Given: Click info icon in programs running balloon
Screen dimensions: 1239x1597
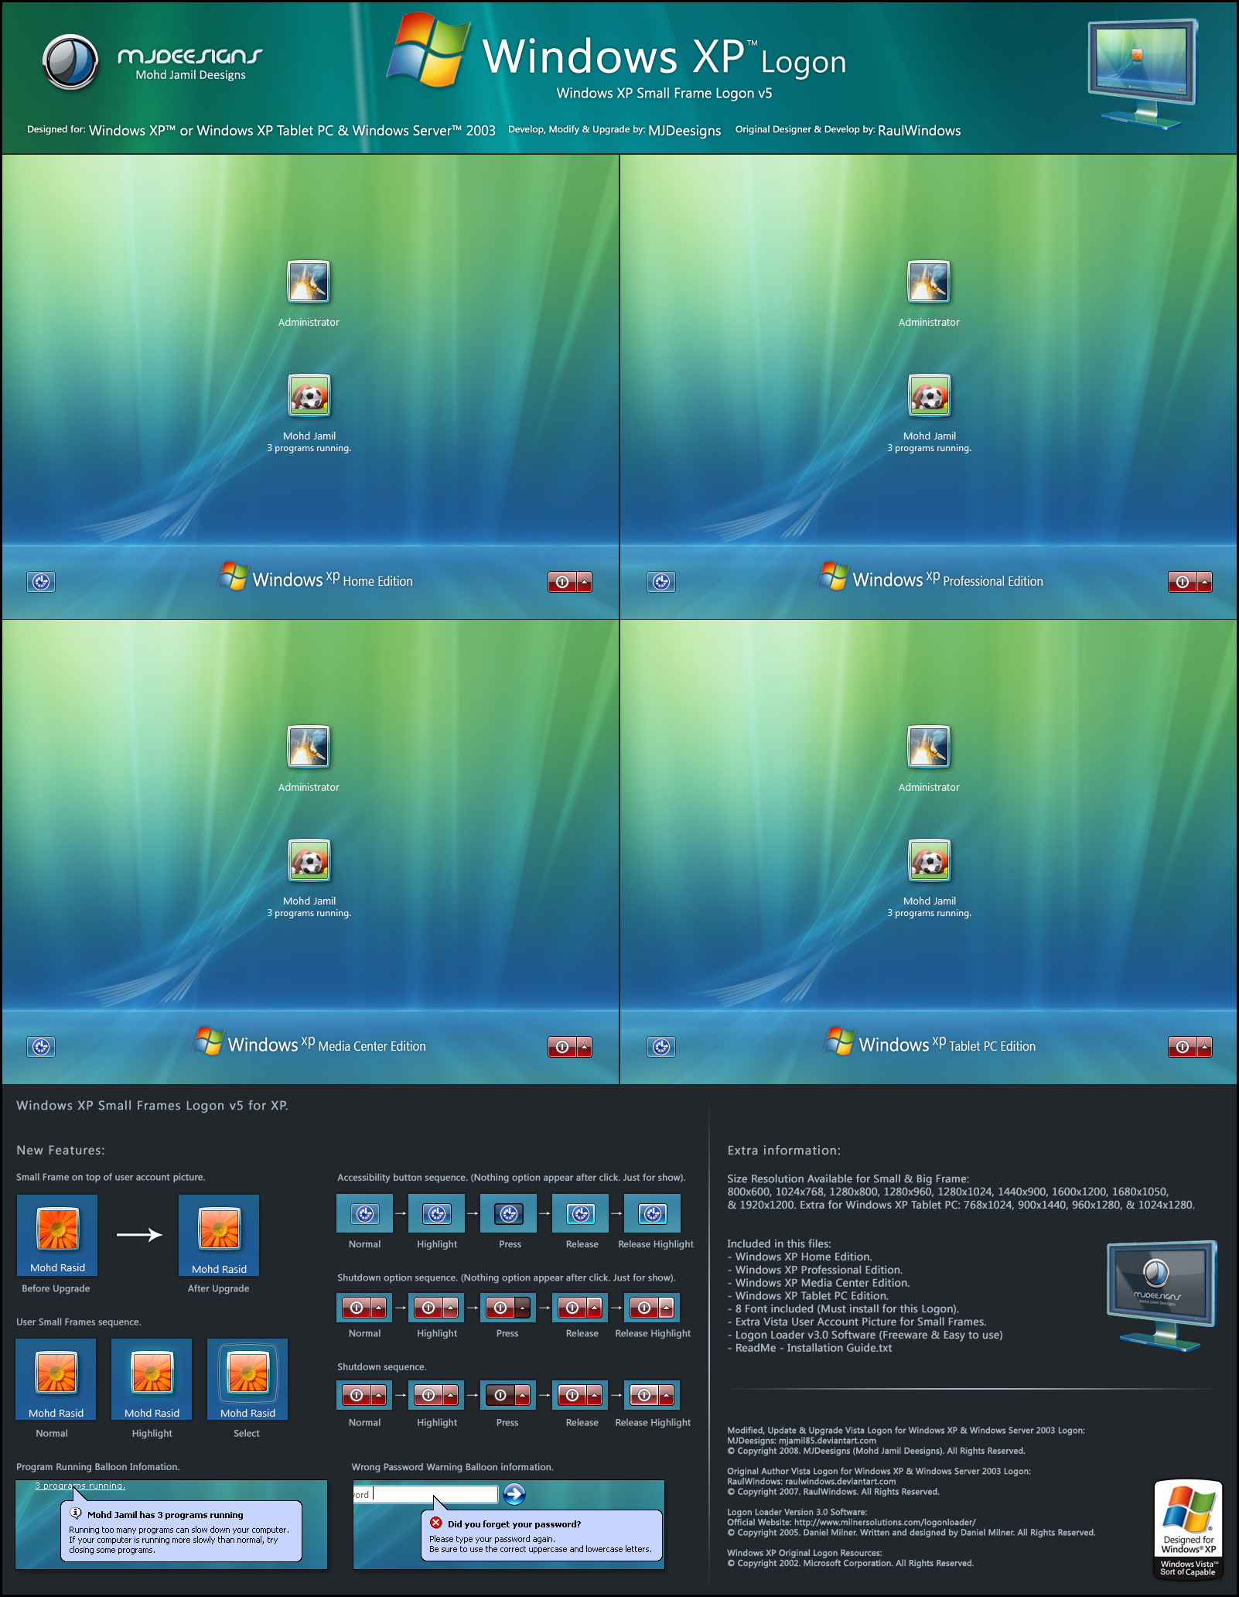Looking at the screenshot, I should point(76,1513).
